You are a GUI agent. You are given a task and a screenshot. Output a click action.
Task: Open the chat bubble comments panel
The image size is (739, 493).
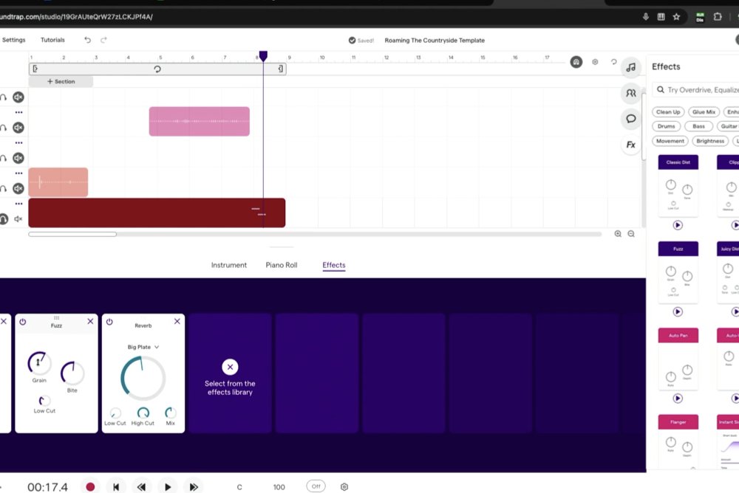630,119
